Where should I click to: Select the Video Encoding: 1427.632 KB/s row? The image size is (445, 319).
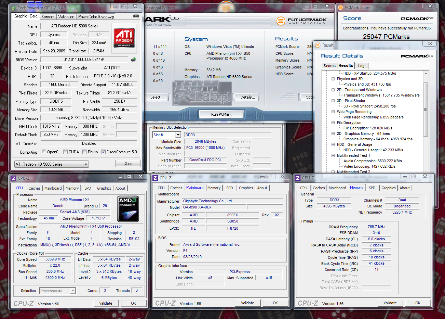click(369, 166)
